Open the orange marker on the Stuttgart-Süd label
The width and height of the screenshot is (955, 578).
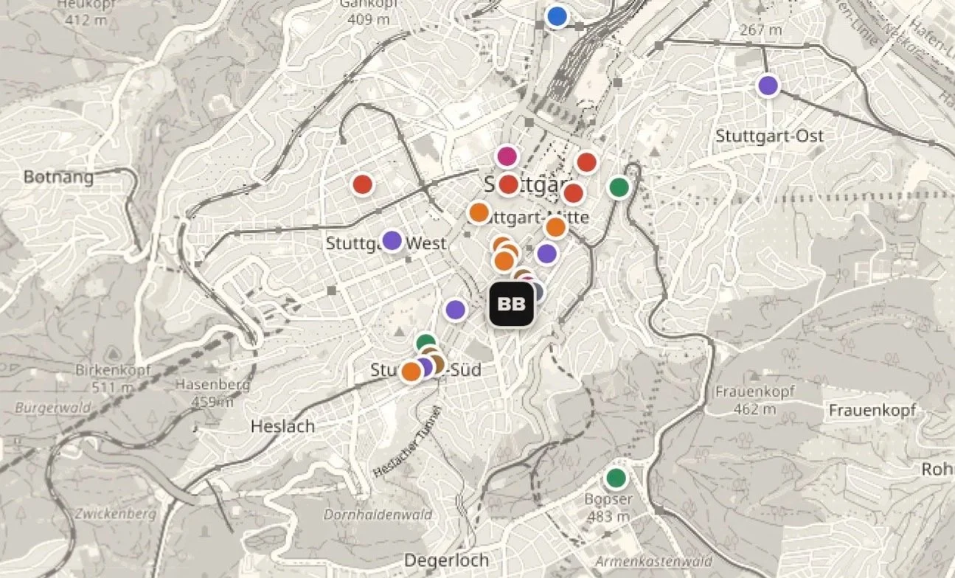(411, 371)
